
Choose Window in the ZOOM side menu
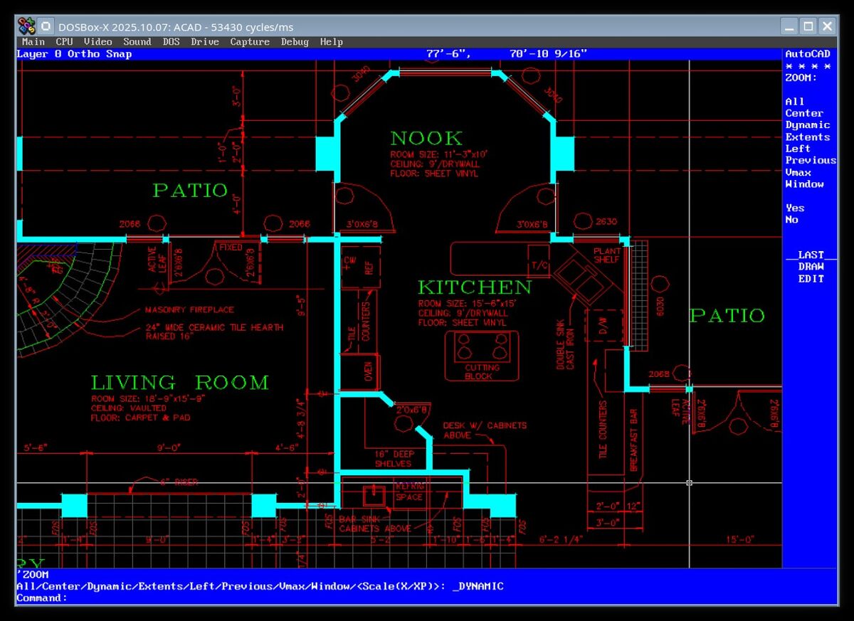click(x=804, y=184)
